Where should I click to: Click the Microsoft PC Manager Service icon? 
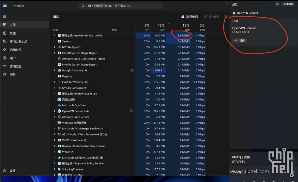(59, 129)
